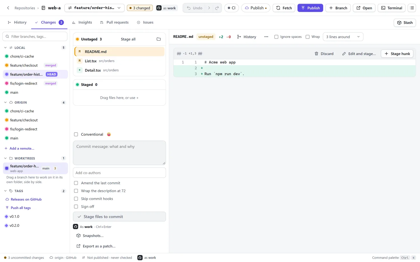Open the Issues tab
This screenshot has width=420, height=262.
tap(145, 22)
